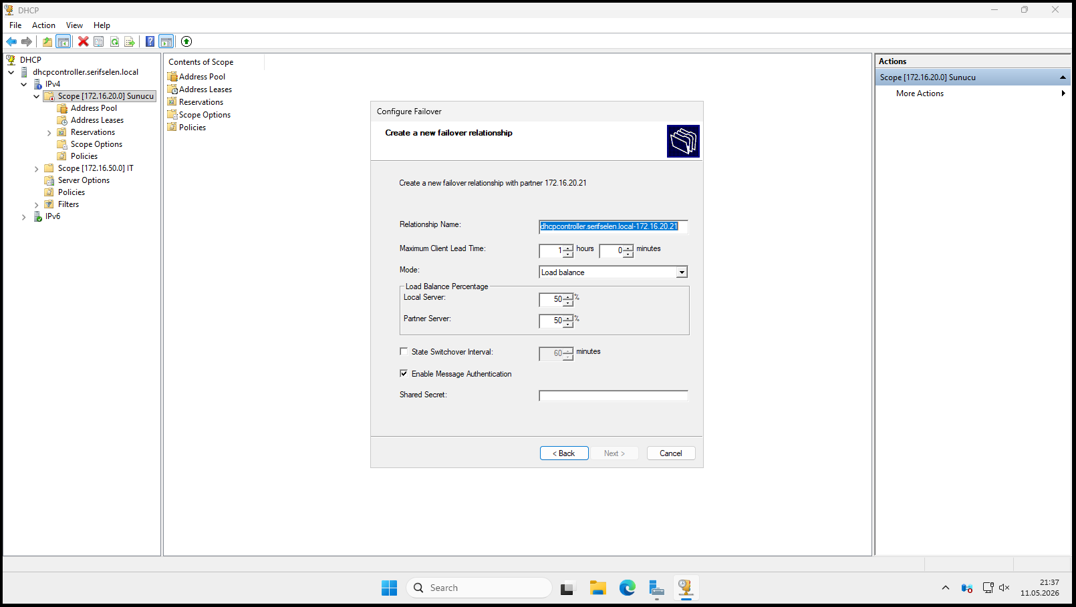This screenshot has height=607, width=1076.
Task: Select the dhcpcontroller.serifselen.local server node
Action: click(86, 72)
